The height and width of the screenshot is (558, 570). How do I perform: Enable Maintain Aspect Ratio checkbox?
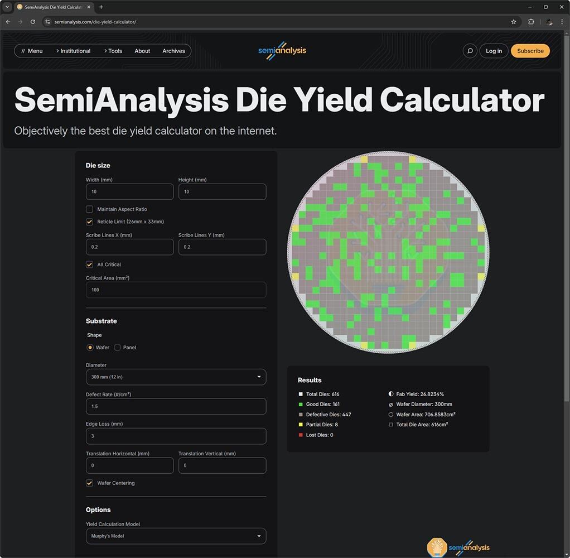pos(89,209)
